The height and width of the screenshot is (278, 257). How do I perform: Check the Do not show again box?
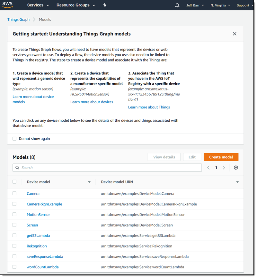[x=14, y=139]
